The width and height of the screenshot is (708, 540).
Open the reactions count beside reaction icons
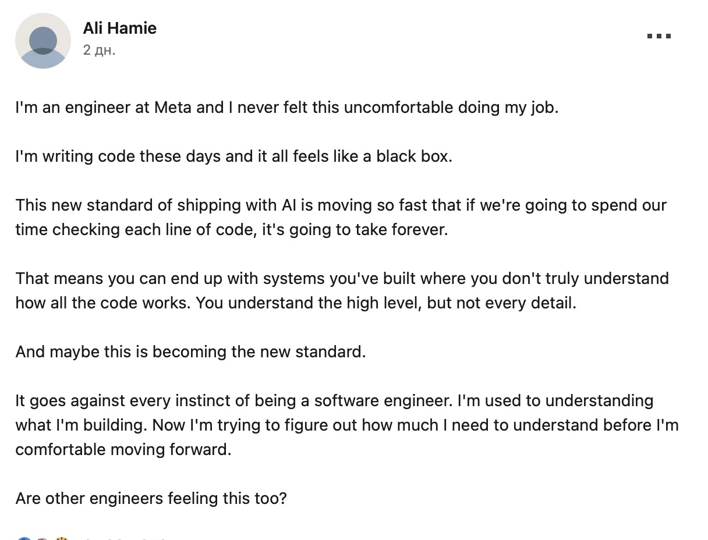(123, 539)
